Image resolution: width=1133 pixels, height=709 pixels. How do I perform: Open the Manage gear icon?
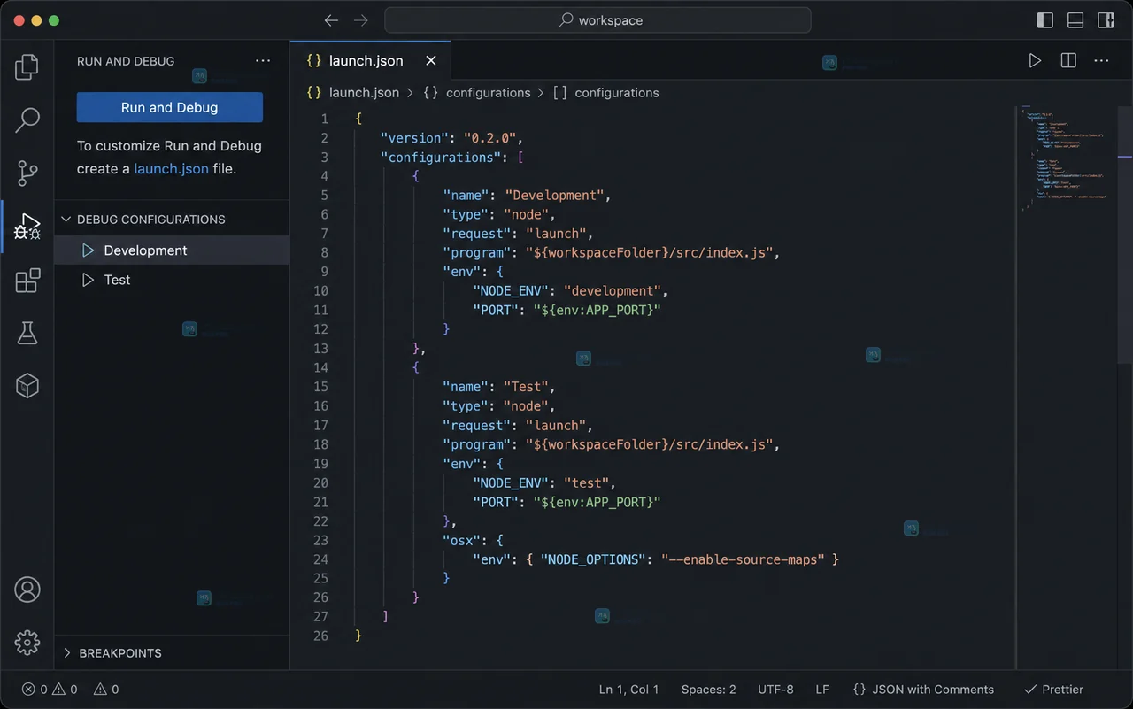coord(27,643)
